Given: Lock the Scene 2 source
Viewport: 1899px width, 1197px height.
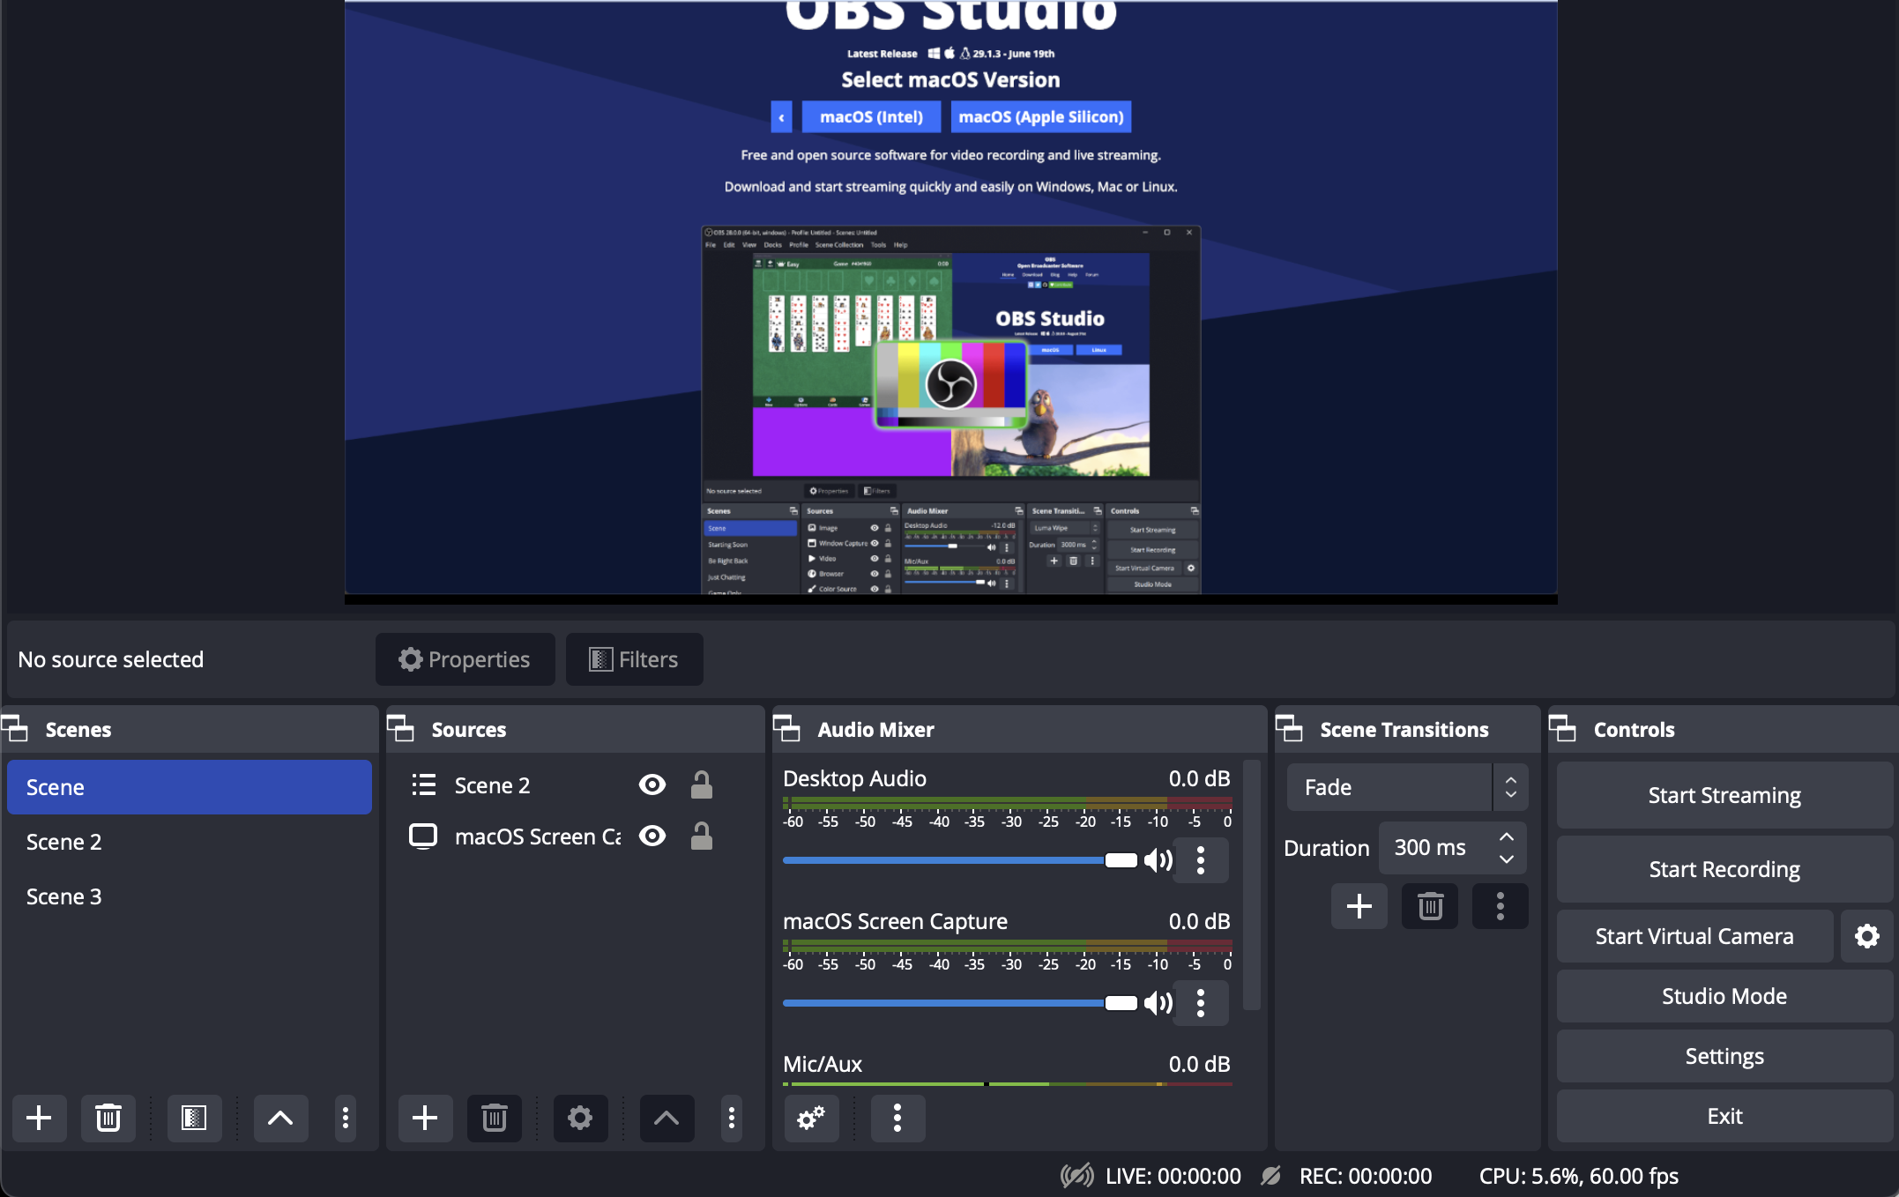Looking at the screenshot, I should pos(702,784).
